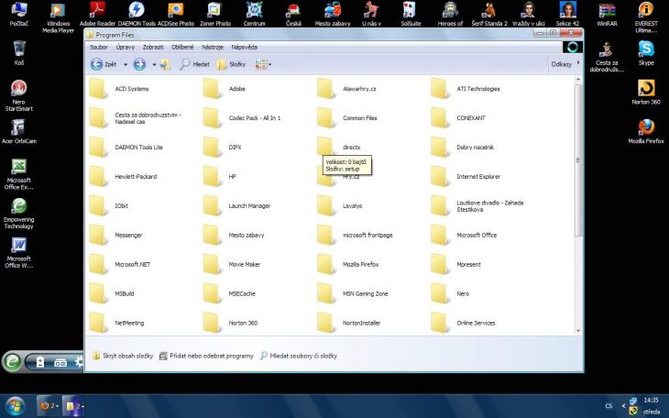Click the clock showing 14:35
669x418 pixels.
pyautogui.click(x=651, y=401)
